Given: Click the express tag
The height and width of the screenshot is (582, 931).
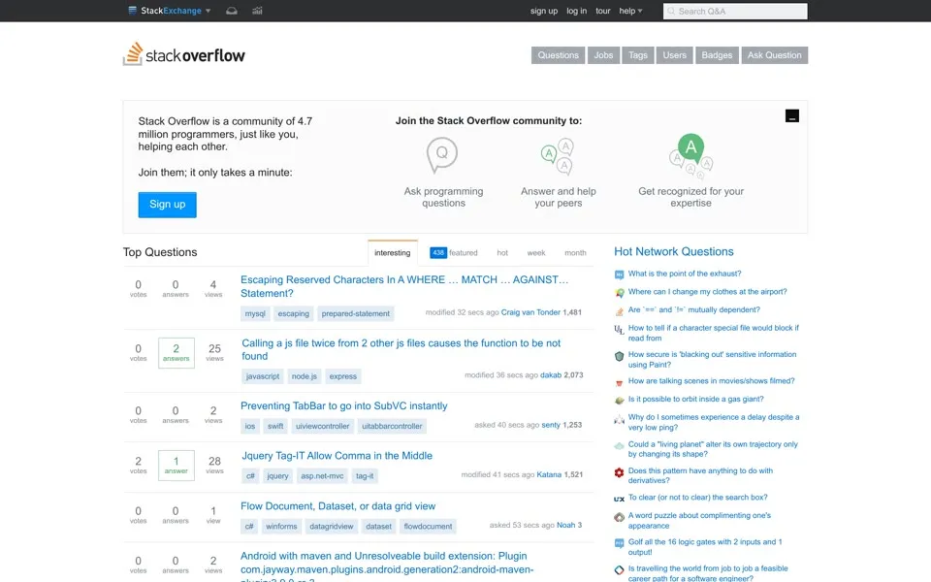Looking at the screenshot, I should (343, 376).
